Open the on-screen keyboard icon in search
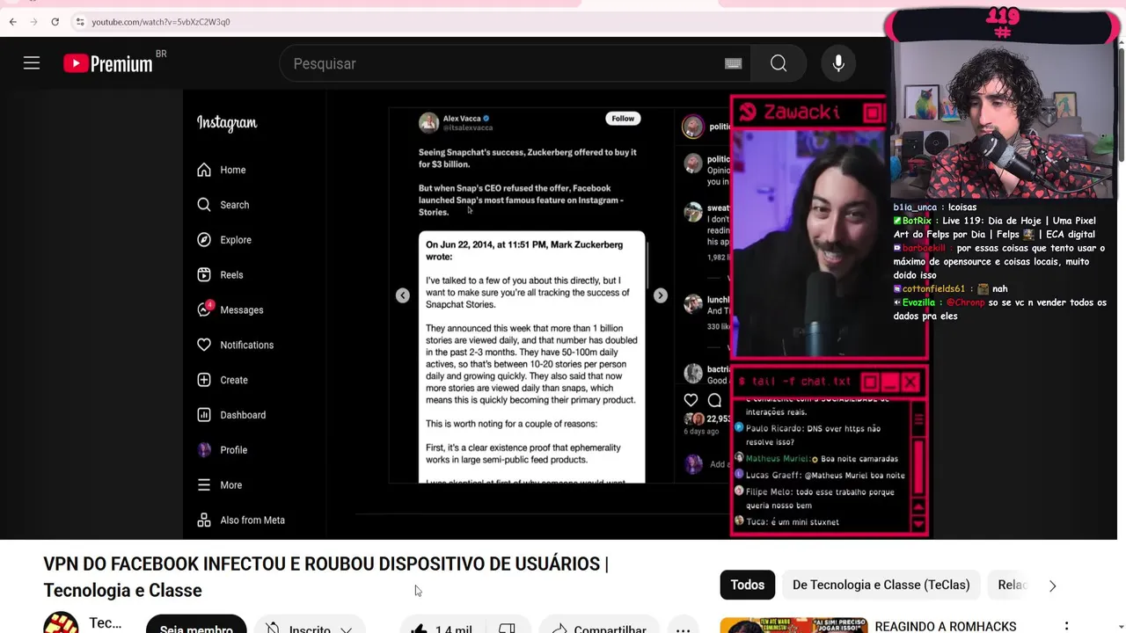This screenshot has width=1126, height=633. point(734,63)
